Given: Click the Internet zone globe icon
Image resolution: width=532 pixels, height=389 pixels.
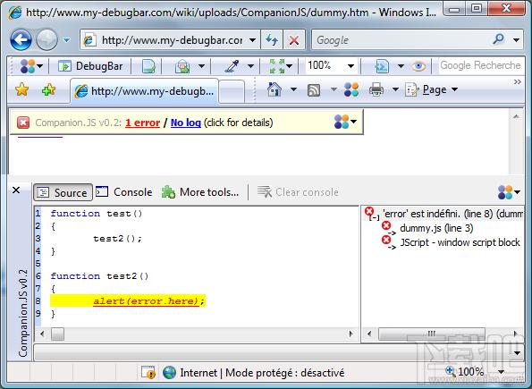Looking at the screenshot, I should (169, 373).
